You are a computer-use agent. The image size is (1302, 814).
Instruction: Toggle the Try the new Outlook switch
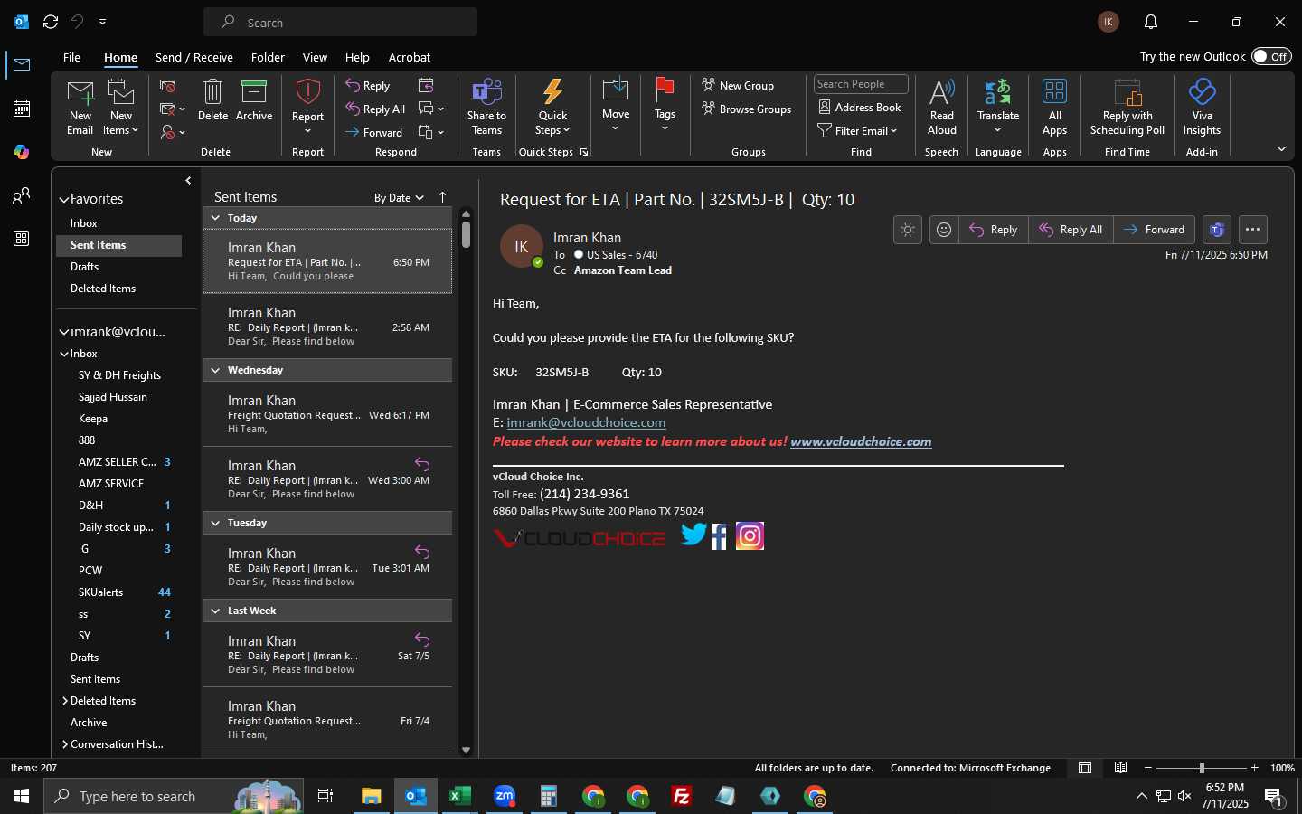click(1272, 56)
